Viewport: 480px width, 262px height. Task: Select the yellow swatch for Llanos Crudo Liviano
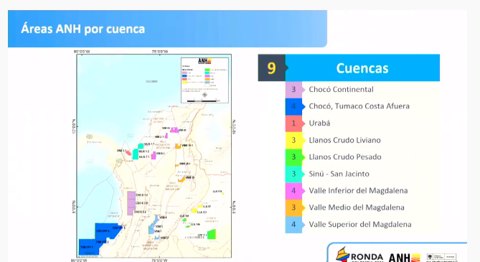click(293, 140)
